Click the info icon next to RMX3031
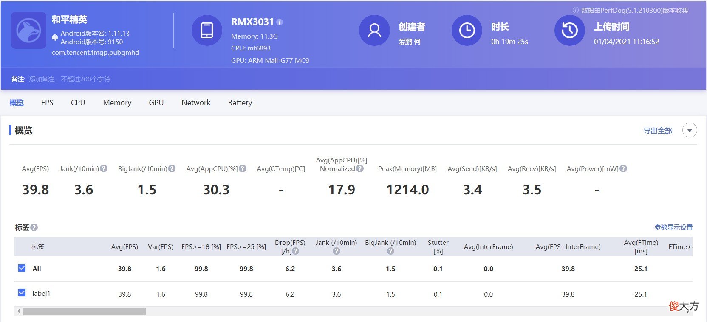Image resolution: width=707 pixels, height=322 pixels. click(280, 22)
